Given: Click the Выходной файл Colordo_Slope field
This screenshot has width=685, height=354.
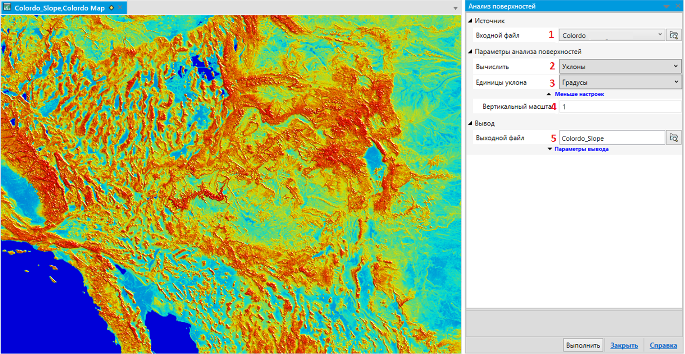Looking at the screenshot, I should (x=612, y=138).
